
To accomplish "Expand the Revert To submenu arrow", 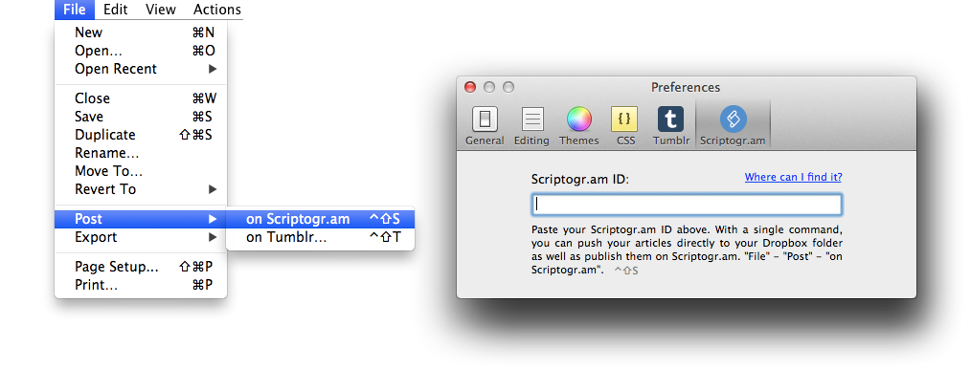I will coord(213,189).
